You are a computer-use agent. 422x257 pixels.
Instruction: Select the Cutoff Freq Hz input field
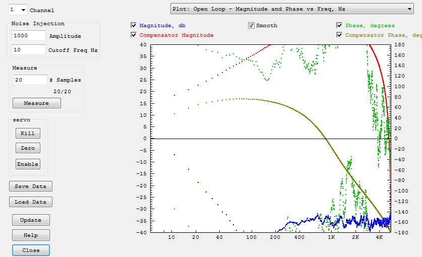click(x=28, y=50)
